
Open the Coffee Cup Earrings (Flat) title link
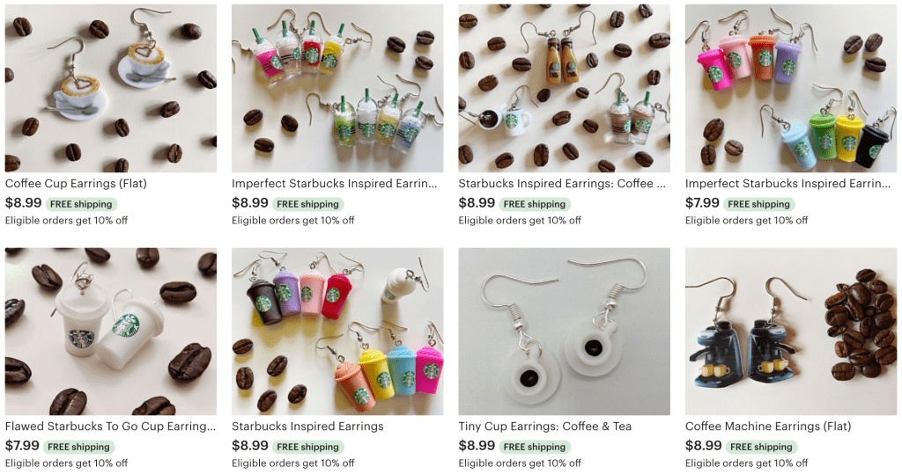[76, 184]
